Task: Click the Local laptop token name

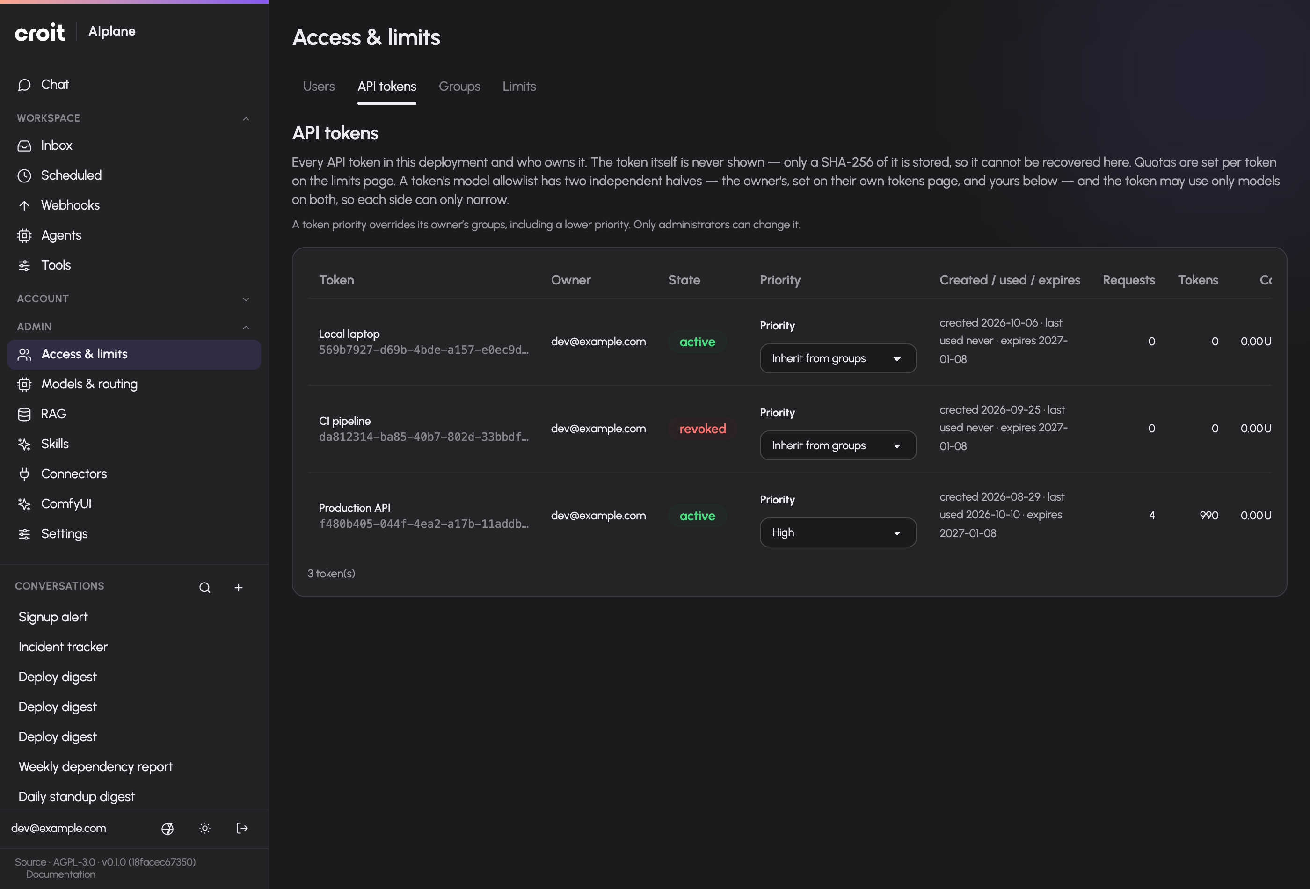Action: (x=349, y=334)
